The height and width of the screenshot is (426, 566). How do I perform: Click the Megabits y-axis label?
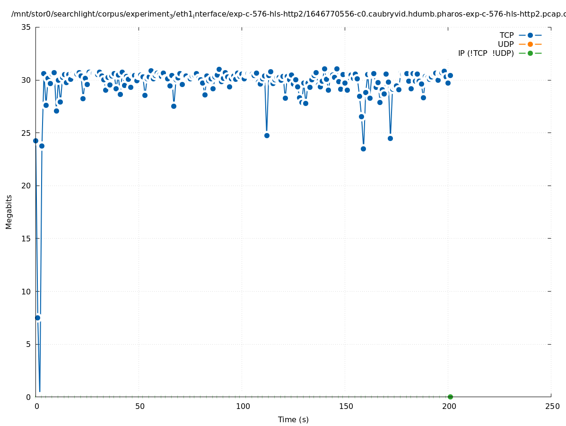[x=9, y=212]
